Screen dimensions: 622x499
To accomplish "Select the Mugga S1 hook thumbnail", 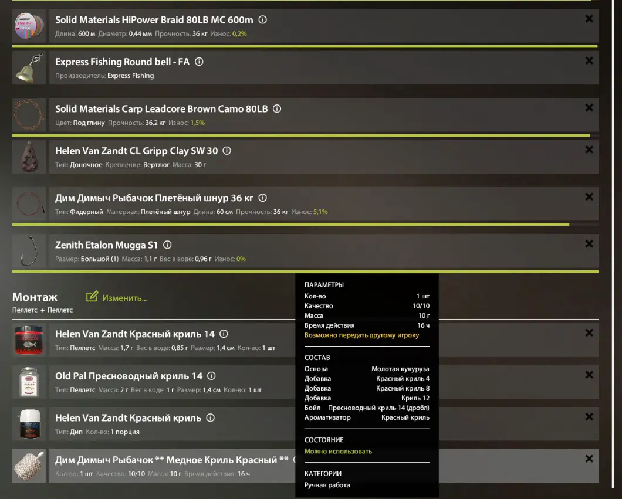I will [29, 252].
